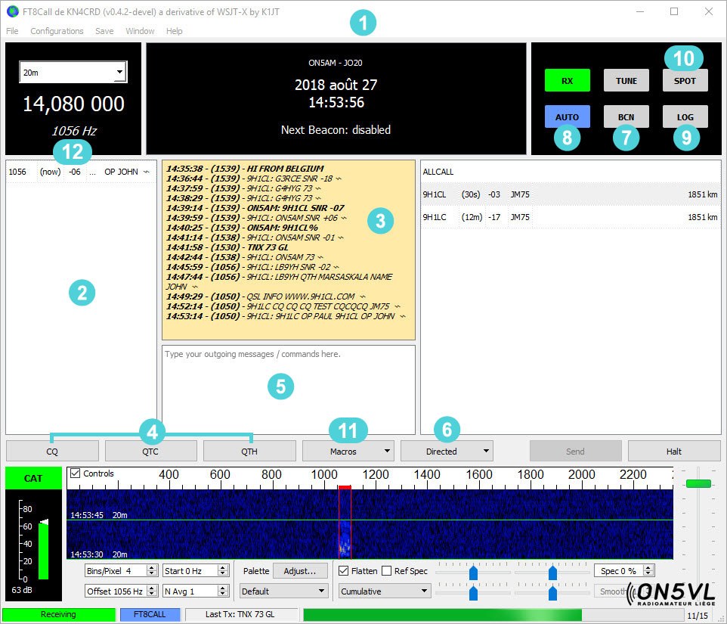Click the green audio level slider handle
Viewport: 727px width, 624px height.
tap(698, 484)
